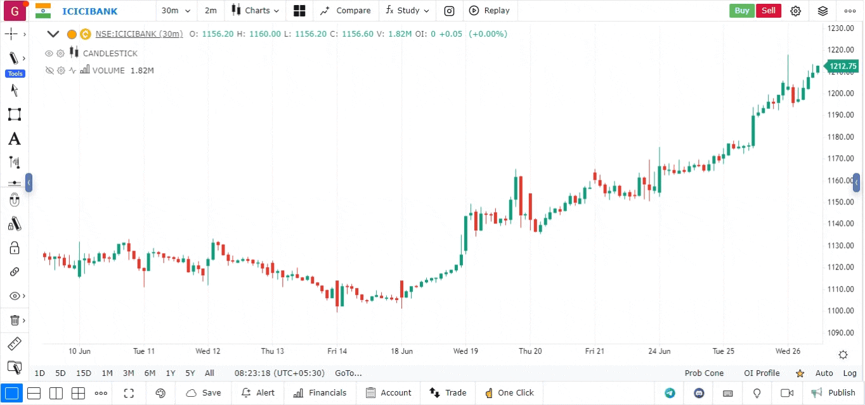Screen dimensions: 865x405
Task: Open chart settings gear in top bar
Action: pos(795,11)
